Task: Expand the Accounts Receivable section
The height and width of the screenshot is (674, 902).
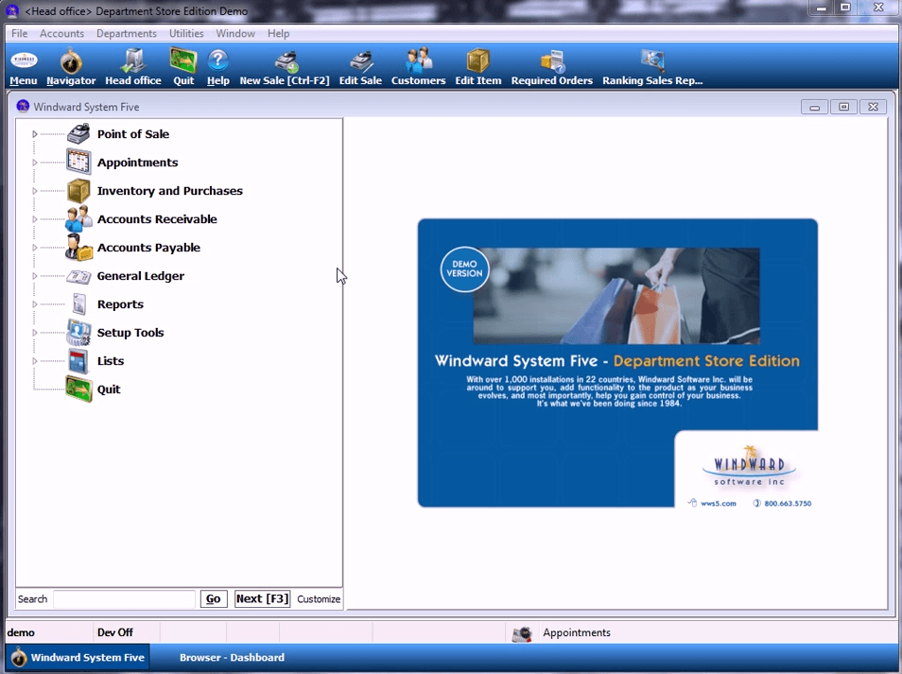Action: click(x=35, y=218)
